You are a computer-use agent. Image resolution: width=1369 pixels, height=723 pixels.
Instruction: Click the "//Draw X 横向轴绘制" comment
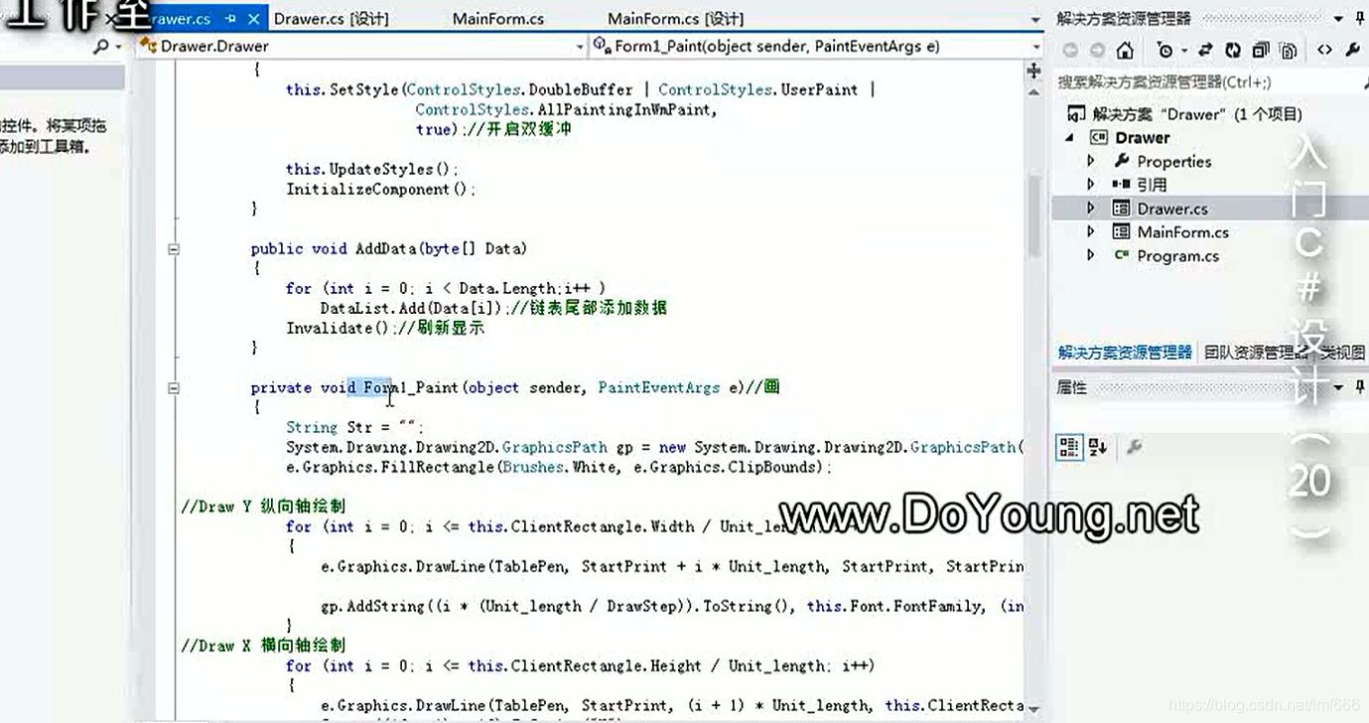pos(263,647)
